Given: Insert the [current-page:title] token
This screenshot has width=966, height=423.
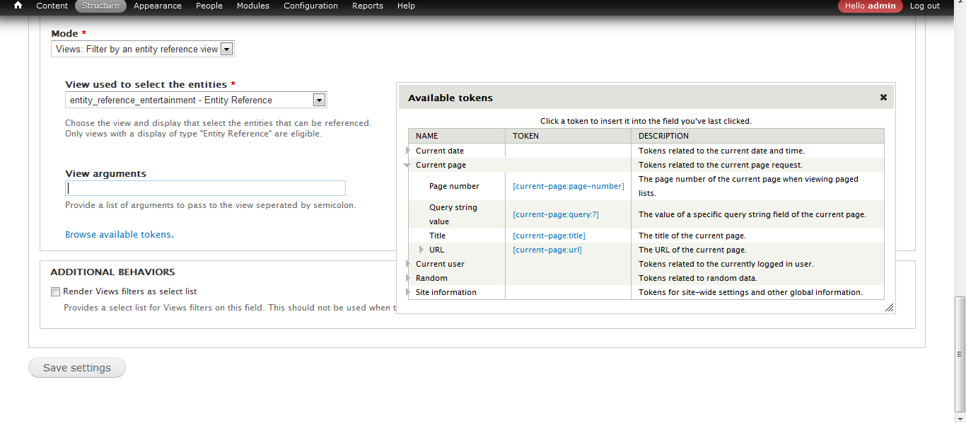Looking at the screenshot, I should click(549, 235).
